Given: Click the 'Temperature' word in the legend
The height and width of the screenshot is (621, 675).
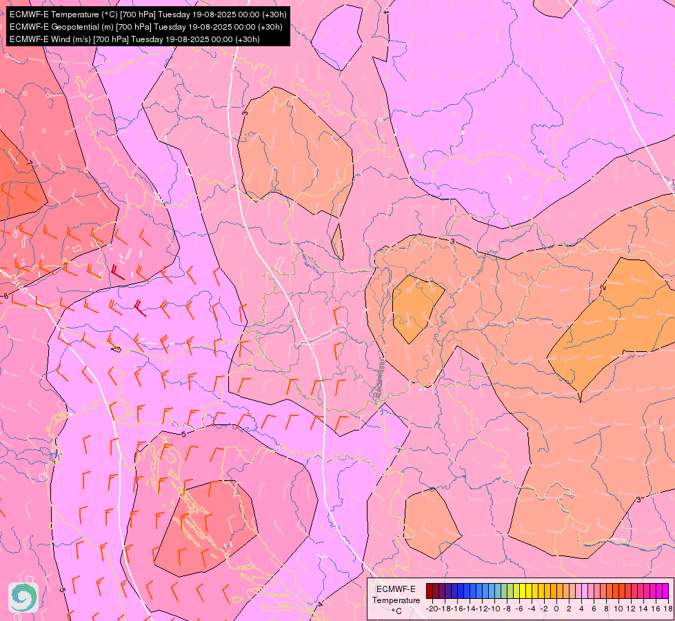Looking at the screenshot, I should [396, 600].
